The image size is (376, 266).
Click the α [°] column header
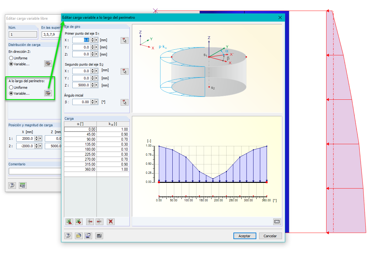click(x=81, y=124)
